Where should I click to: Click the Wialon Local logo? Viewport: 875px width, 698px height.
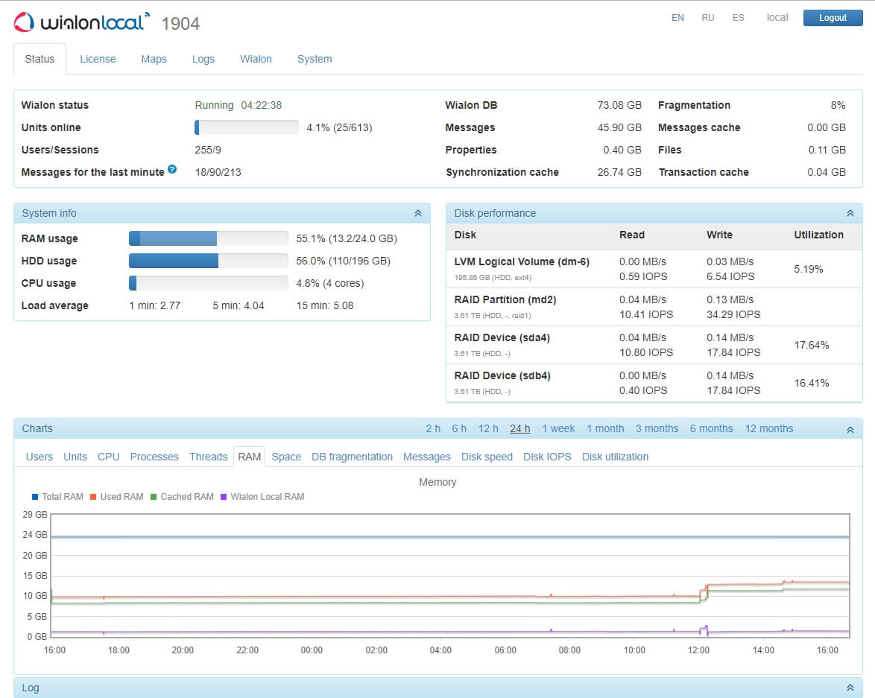[x=82, y=22]
